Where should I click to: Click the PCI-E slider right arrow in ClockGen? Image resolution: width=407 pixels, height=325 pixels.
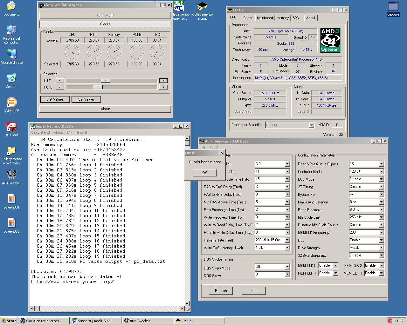pos(163,87)
